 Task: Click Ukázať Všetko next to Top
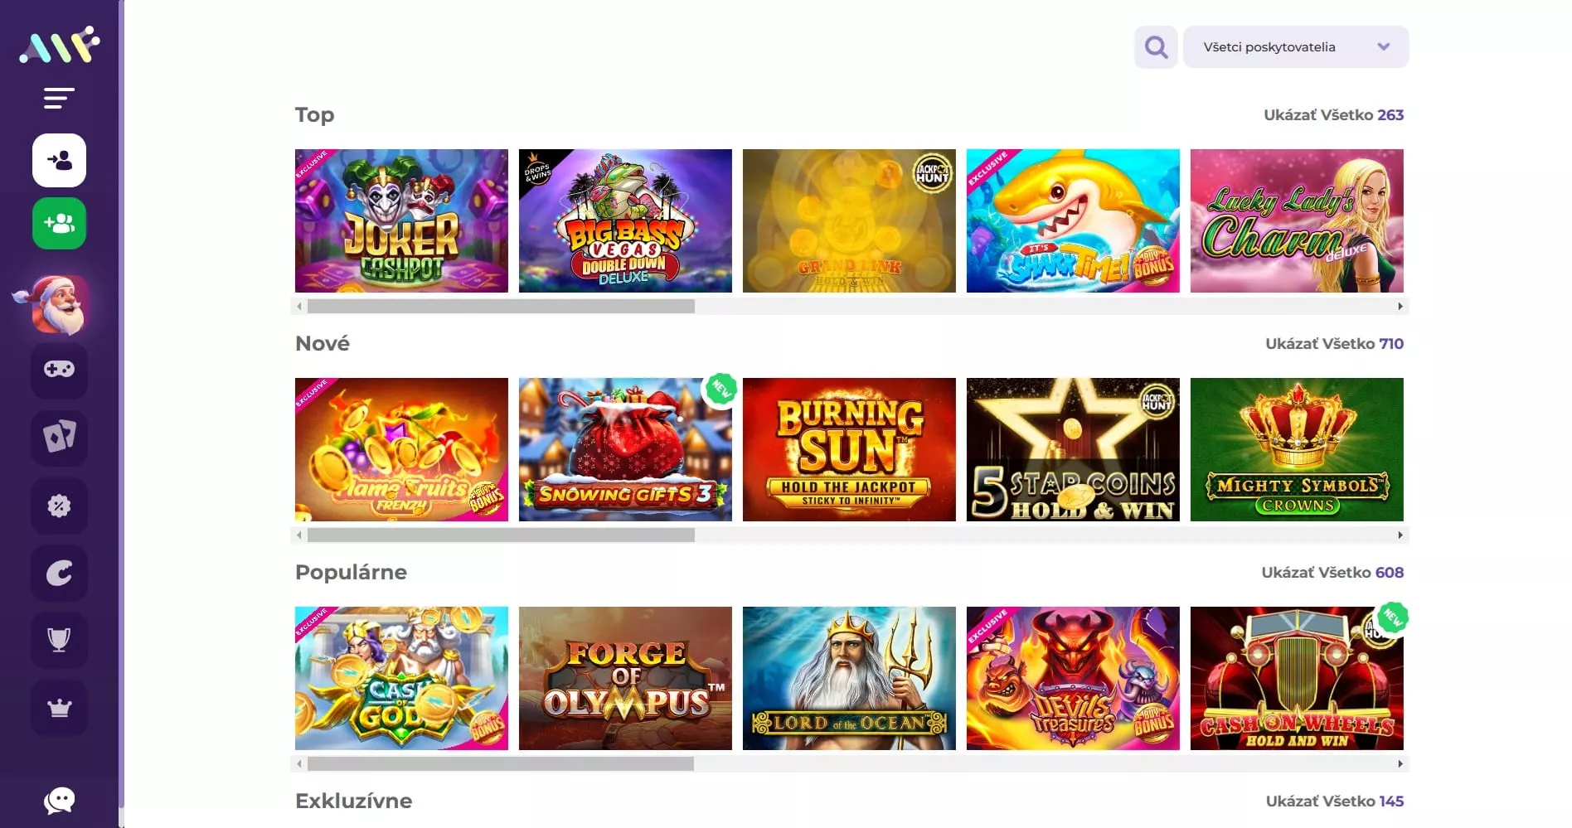1333,115
